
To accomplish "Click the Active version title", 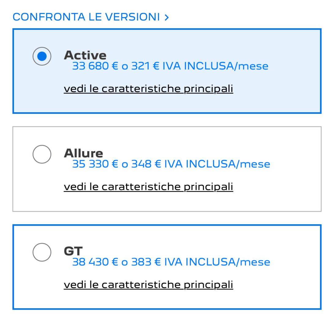I will (85, 55).
